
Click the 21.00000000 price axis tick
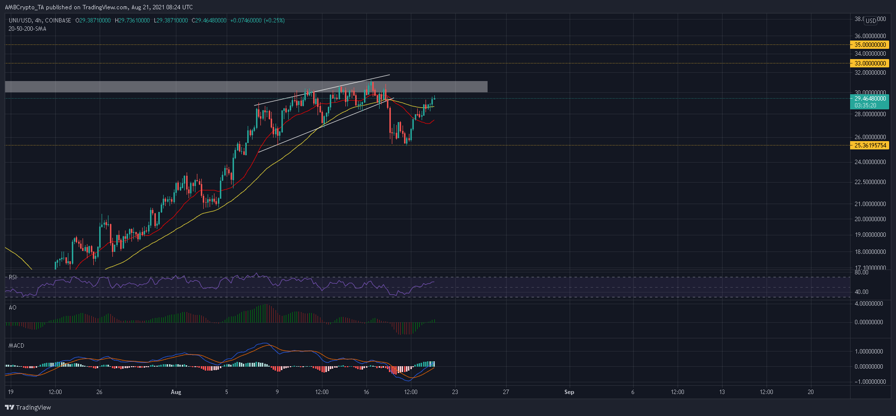click(870, 204)
